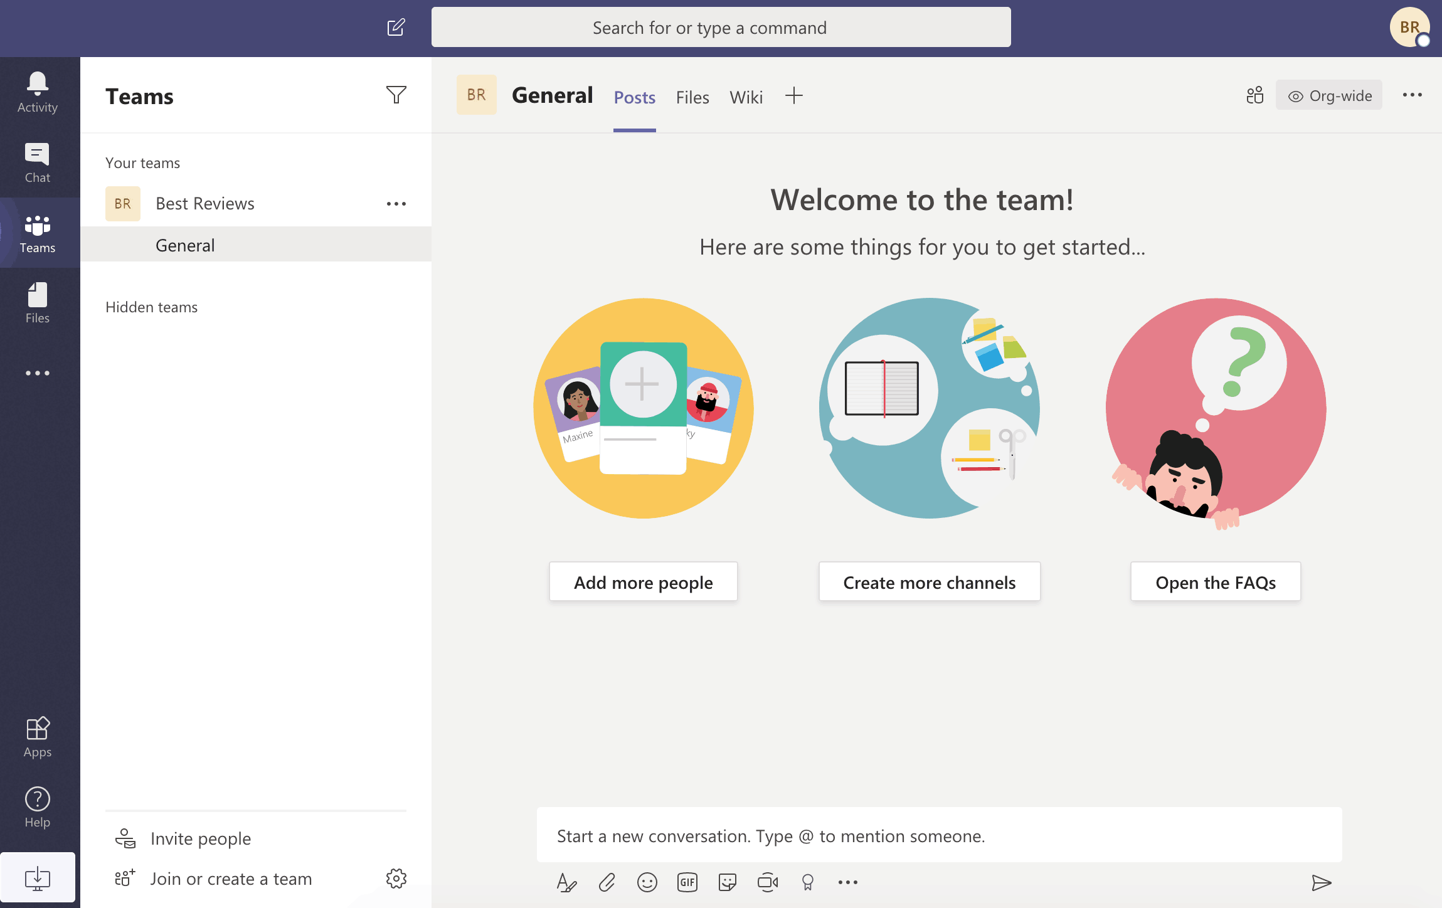Image resolution: width=1442 pixels, height=908 pixels.
Task: Open the channel's more options menu
Action: click(1412, 95)
